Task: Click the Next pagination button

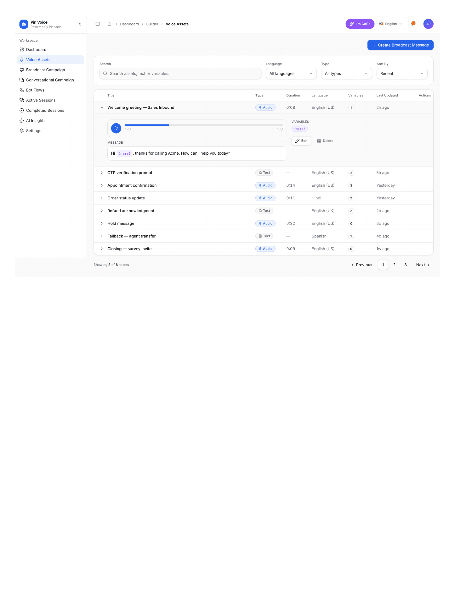Action: coord(423,265)
